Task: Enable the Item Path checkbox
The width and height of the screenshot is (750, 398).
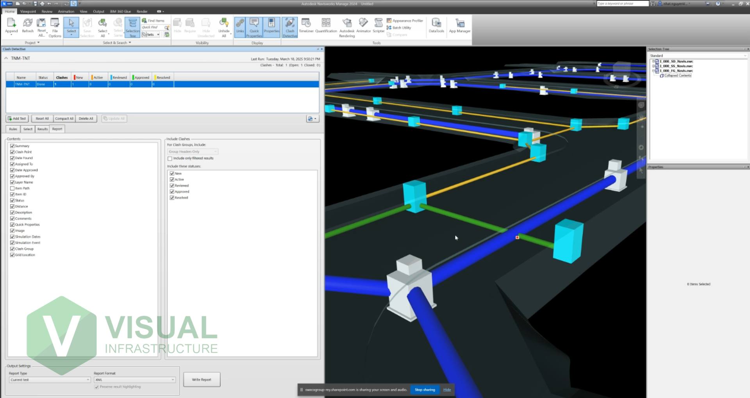Action: tap(12, 188)
